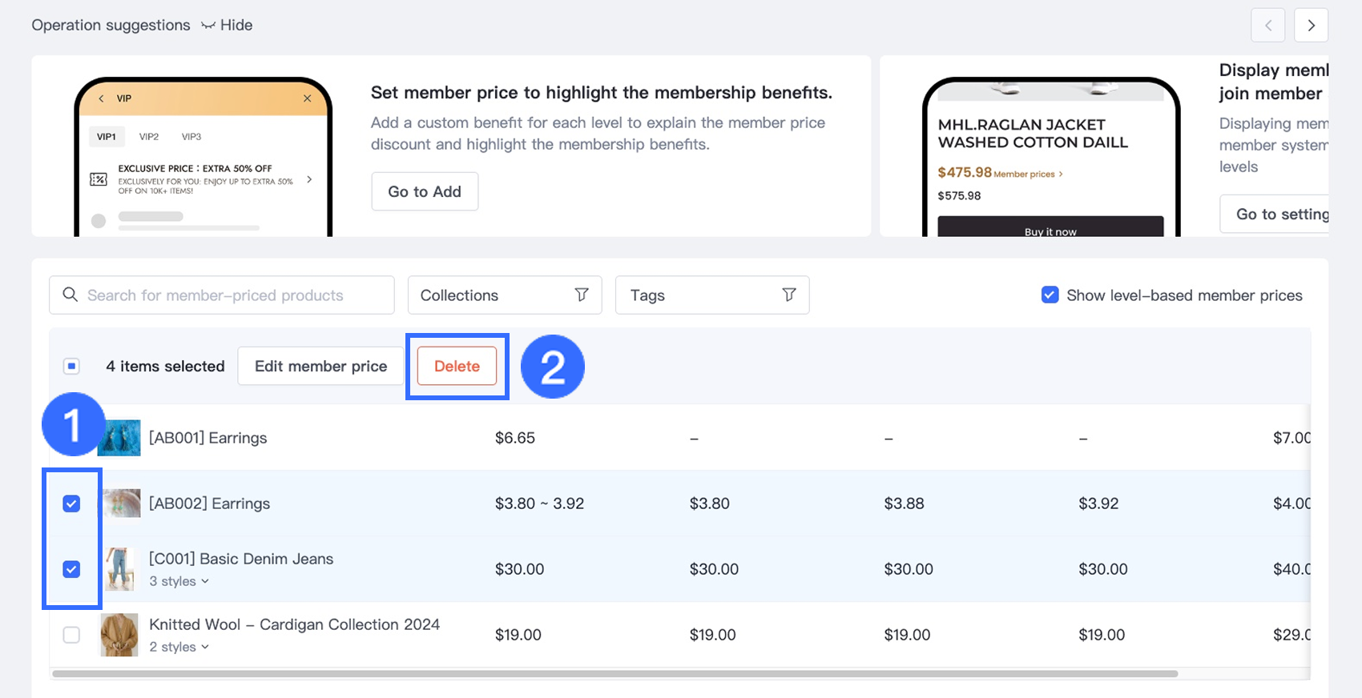Click the next suggestion arrow icon

tap(1311, 26)
